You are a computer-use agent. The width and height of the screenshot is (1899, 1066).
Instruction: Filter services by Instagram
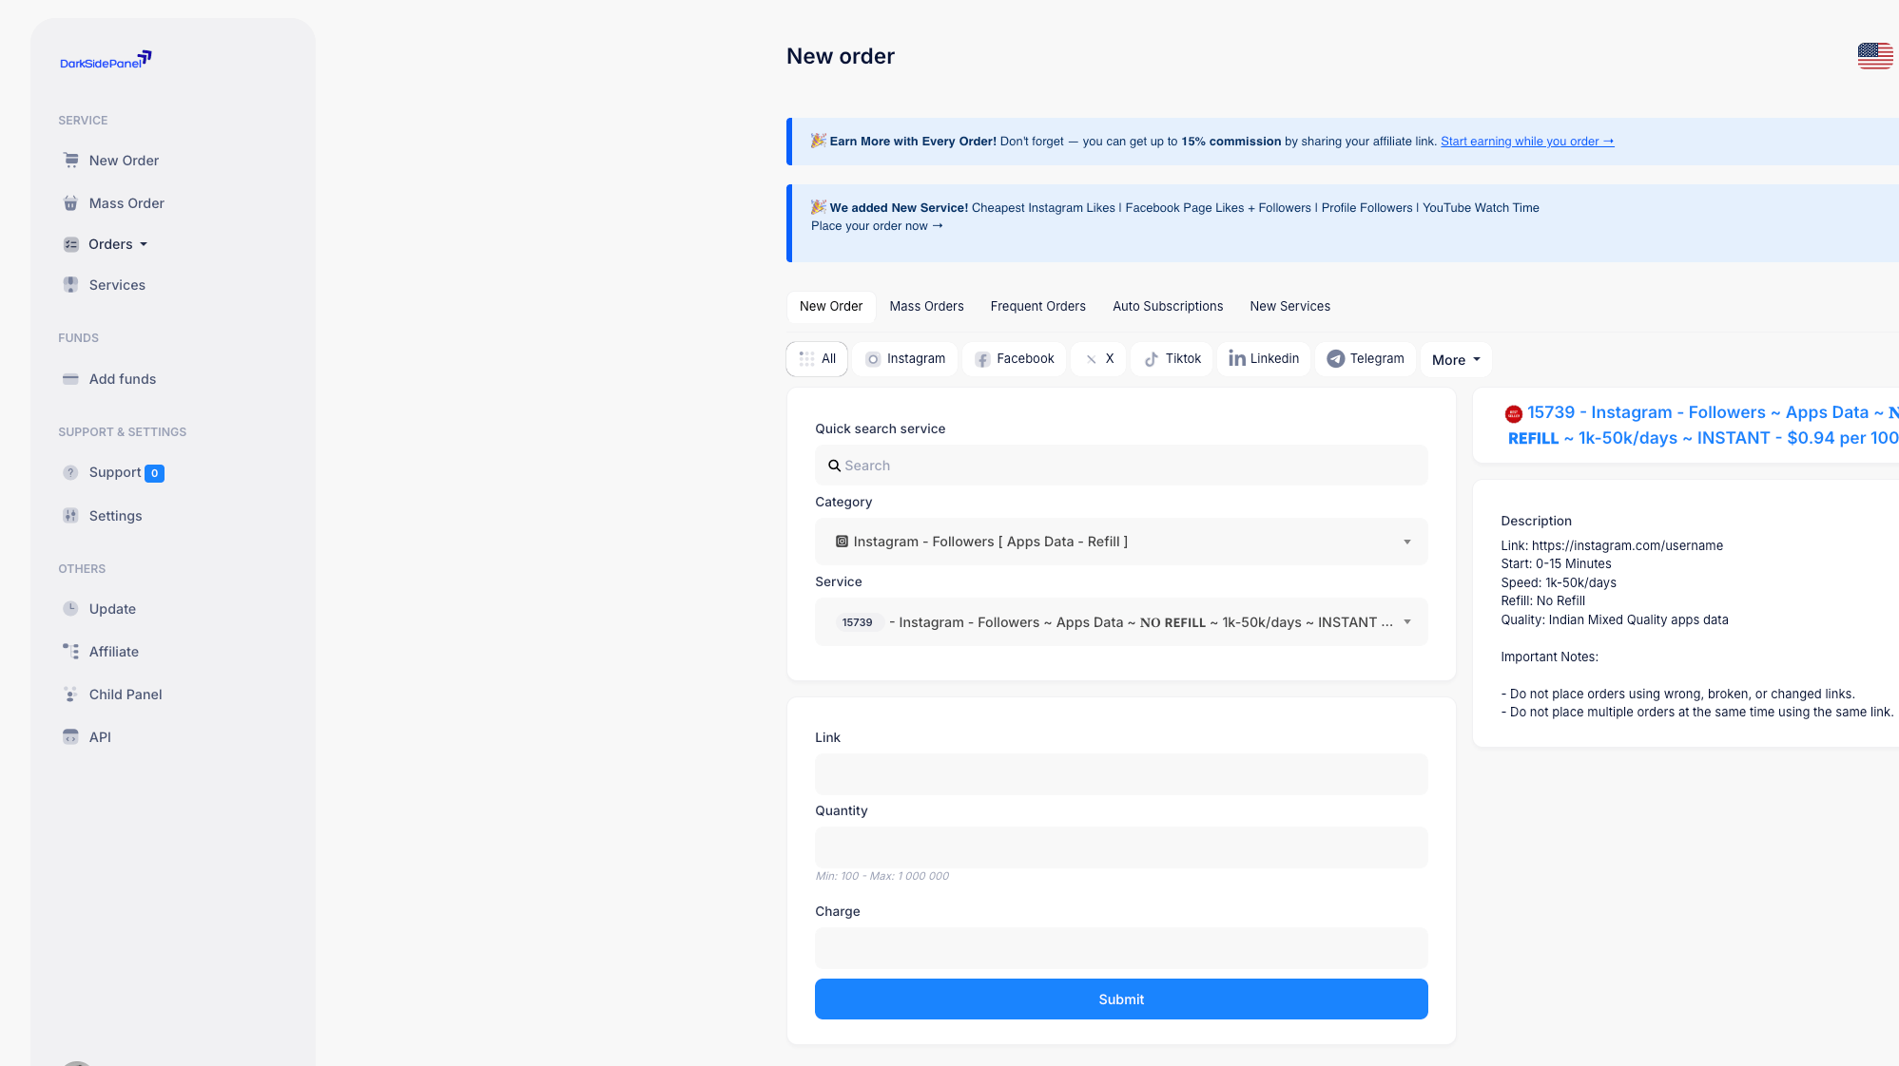point(904,359)
